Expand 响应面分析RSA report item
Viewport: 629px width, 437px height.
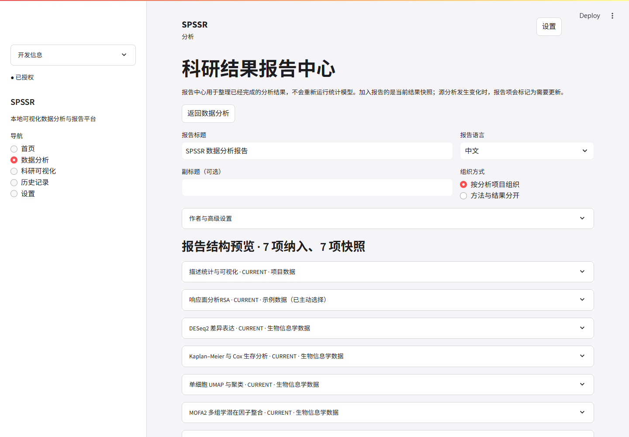[x=388, y=300]
